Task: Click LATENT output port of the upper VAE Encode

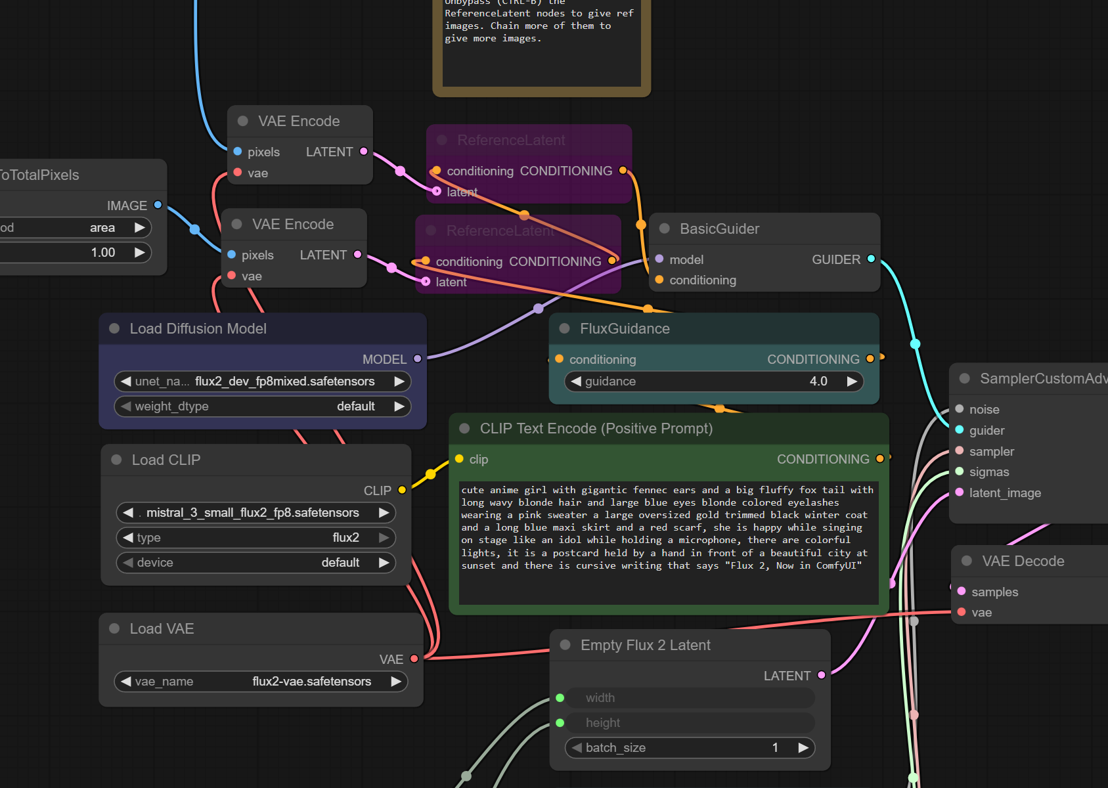Action: pos(364,151)
